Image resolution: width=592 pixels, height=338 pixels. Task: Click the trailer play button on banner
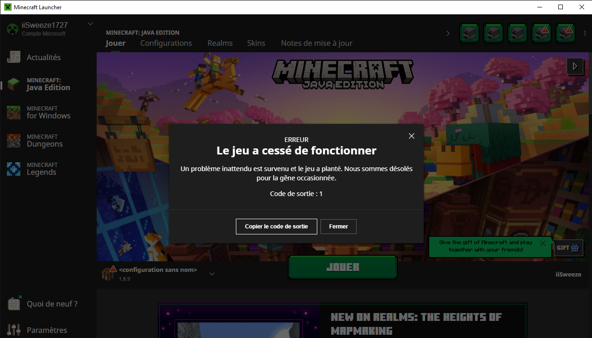pyautogui.click(x=575, y=66)
